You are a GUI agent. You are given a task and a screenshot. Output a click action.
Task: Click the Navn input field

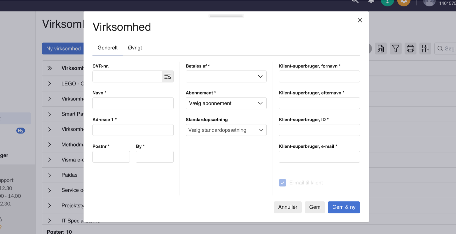(x=133, y=103)
